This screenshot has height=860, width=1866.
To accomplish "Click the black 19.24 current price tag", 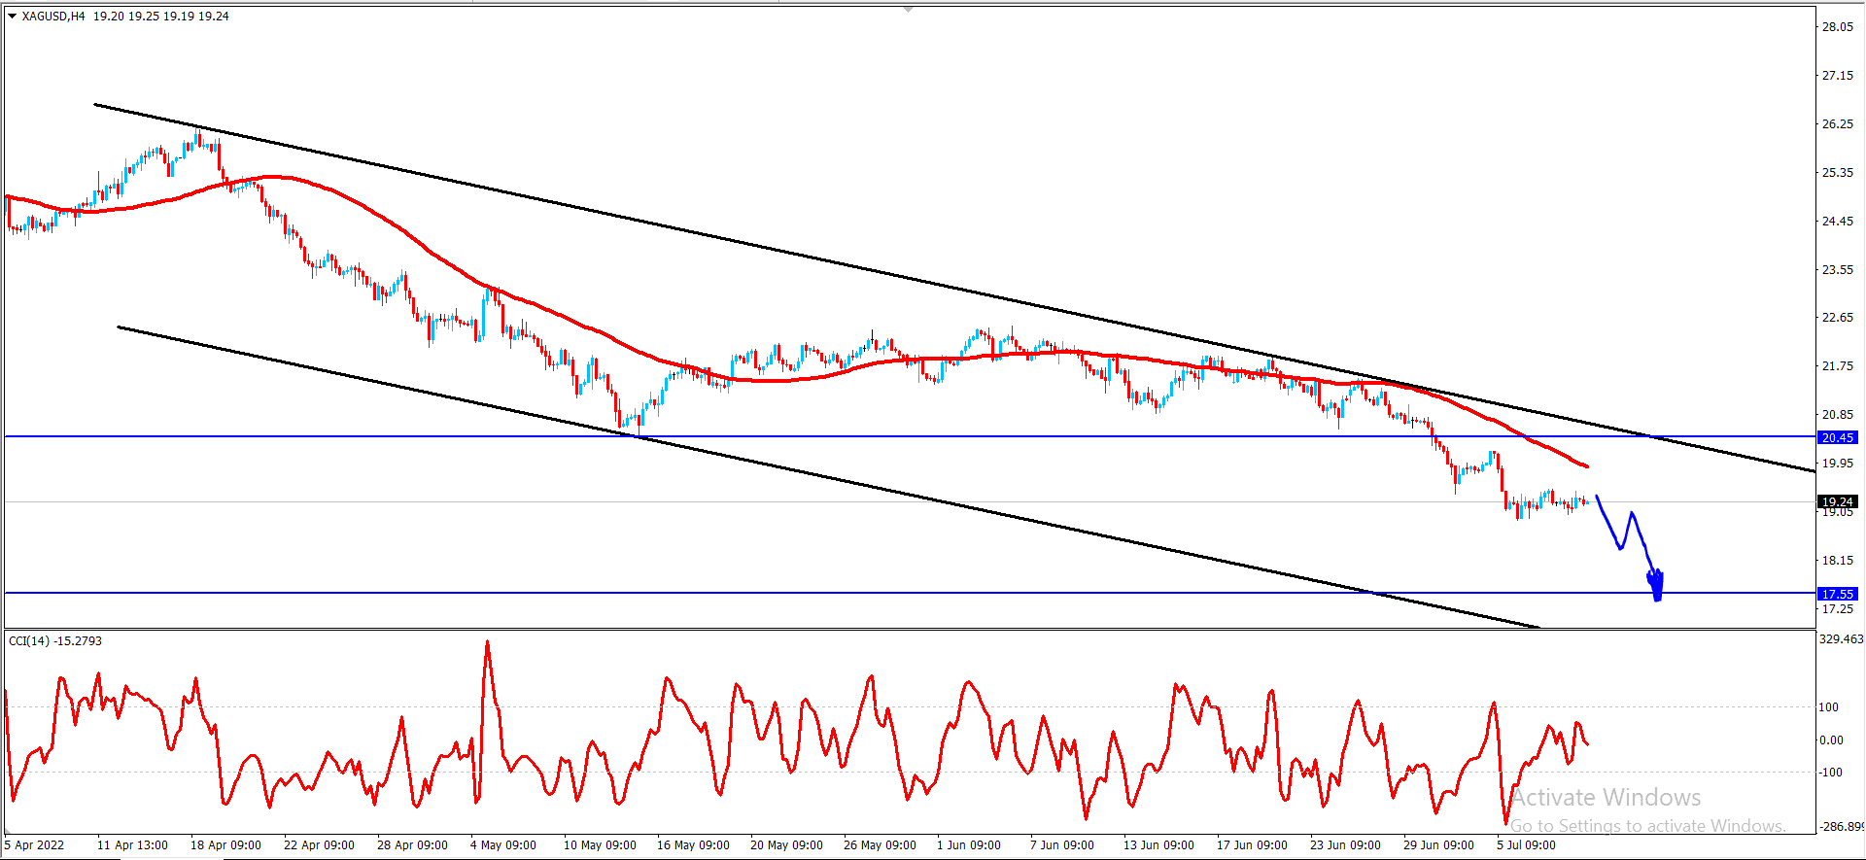I will pyautogui.click(x=1838, y=501).
